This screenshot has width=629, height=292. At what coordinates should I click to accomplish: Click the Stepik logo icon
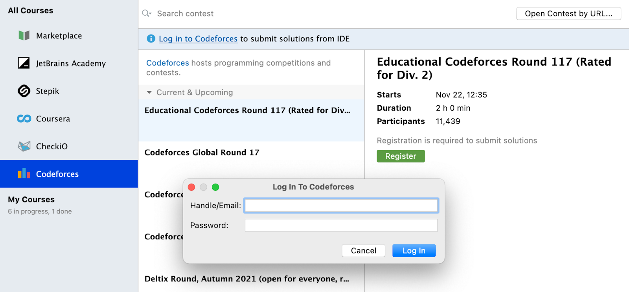(24, 91)
